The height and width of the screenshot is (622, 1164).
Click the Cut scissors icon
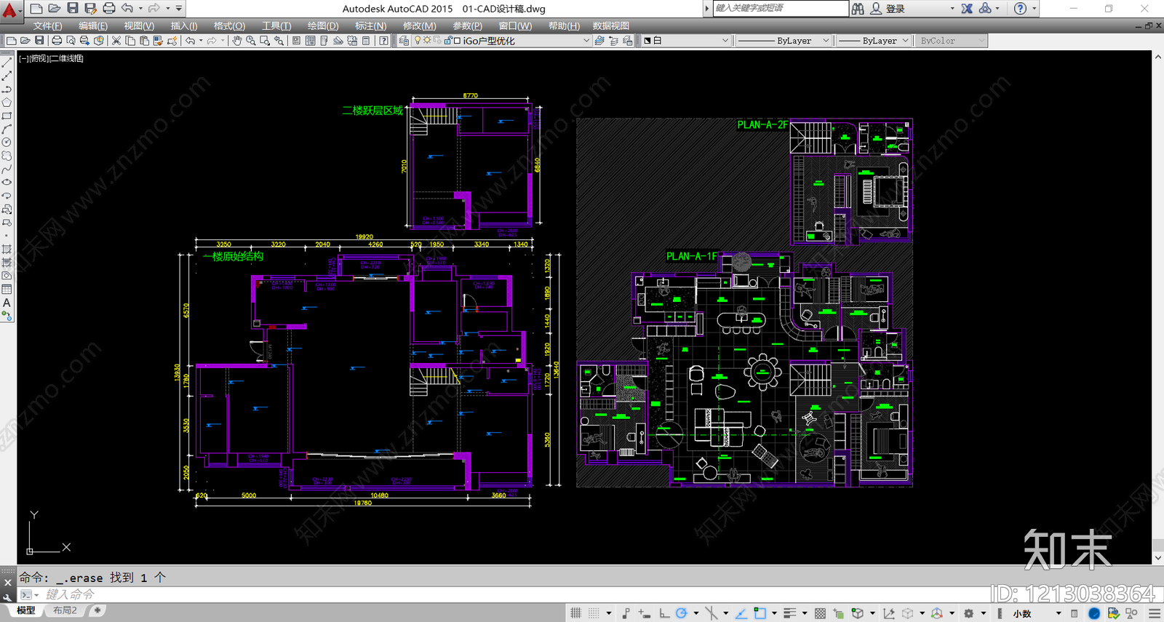pos(116,41)
